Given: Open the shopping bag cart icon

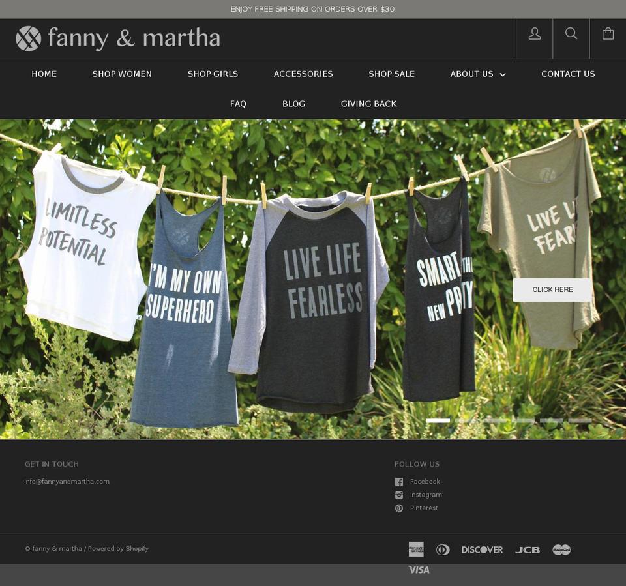Looking at the screenshot, I should (x=608, y=33).
